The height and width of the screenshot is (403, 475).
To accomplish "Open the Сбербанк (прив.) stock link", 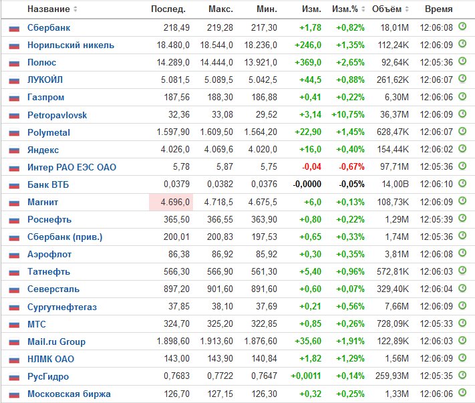I will [65, 237].
